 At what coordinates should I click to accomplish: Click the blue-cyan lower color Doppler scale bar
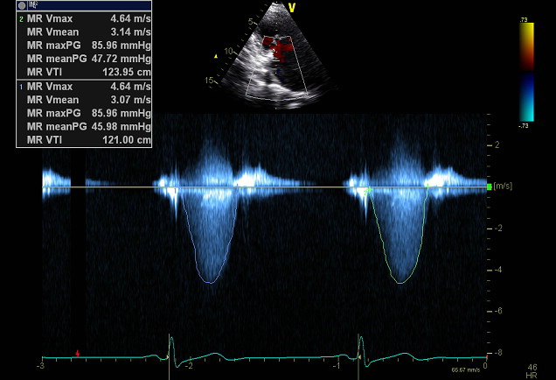(526, 98)
